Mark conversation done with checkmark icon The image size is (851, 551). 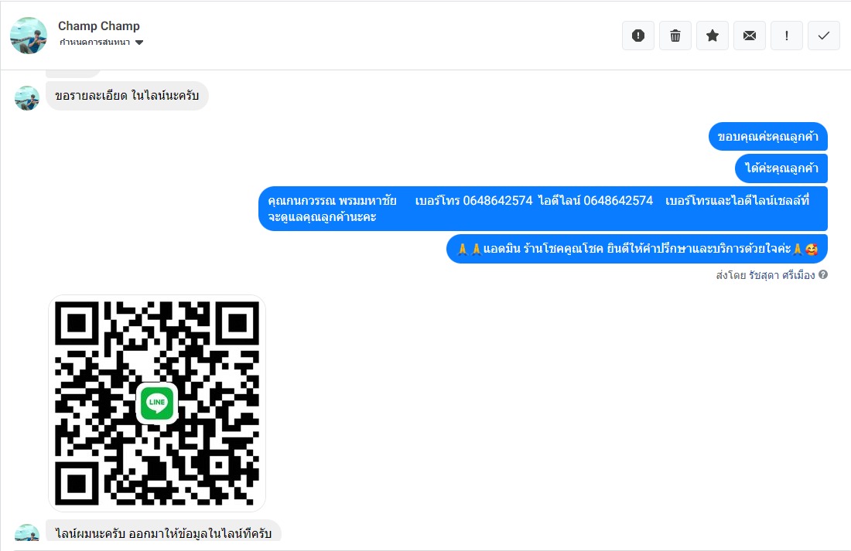[x=824, y=36]
